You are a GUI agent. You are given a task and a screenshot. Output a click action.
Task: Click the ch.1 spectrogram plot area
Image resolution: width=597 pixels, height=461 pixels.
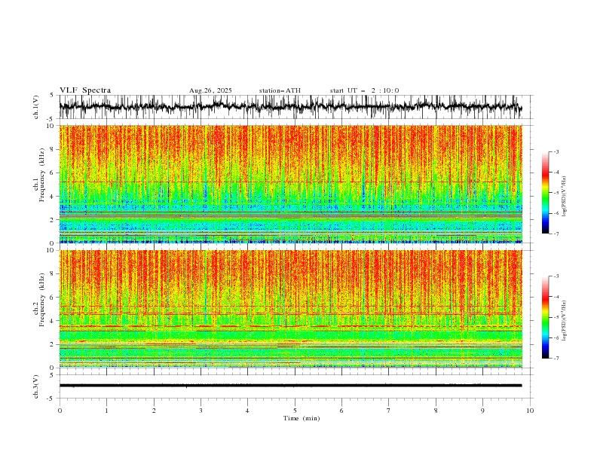(x=291, y=184)
